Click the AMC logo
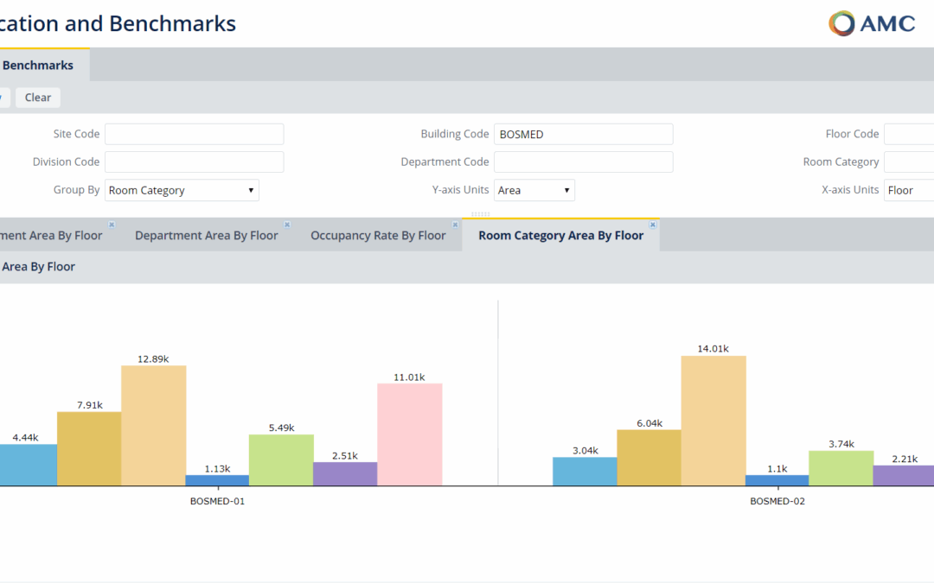 pos(872,24)
